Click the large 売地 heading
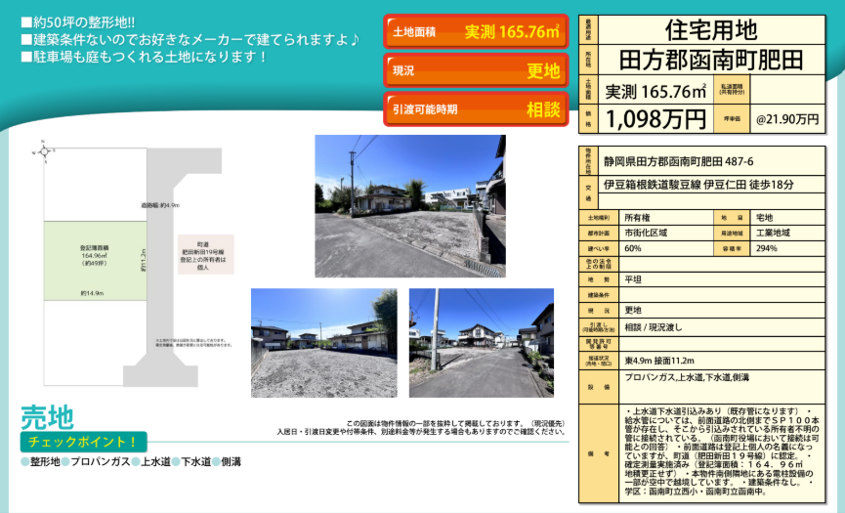This screenshot has width=845, height=513. tap(47, 418)
